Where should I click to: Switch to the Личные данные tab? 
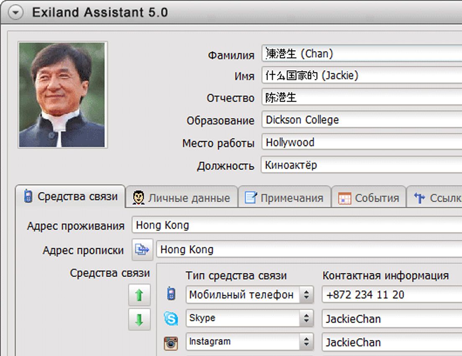(x=182, y=198)
